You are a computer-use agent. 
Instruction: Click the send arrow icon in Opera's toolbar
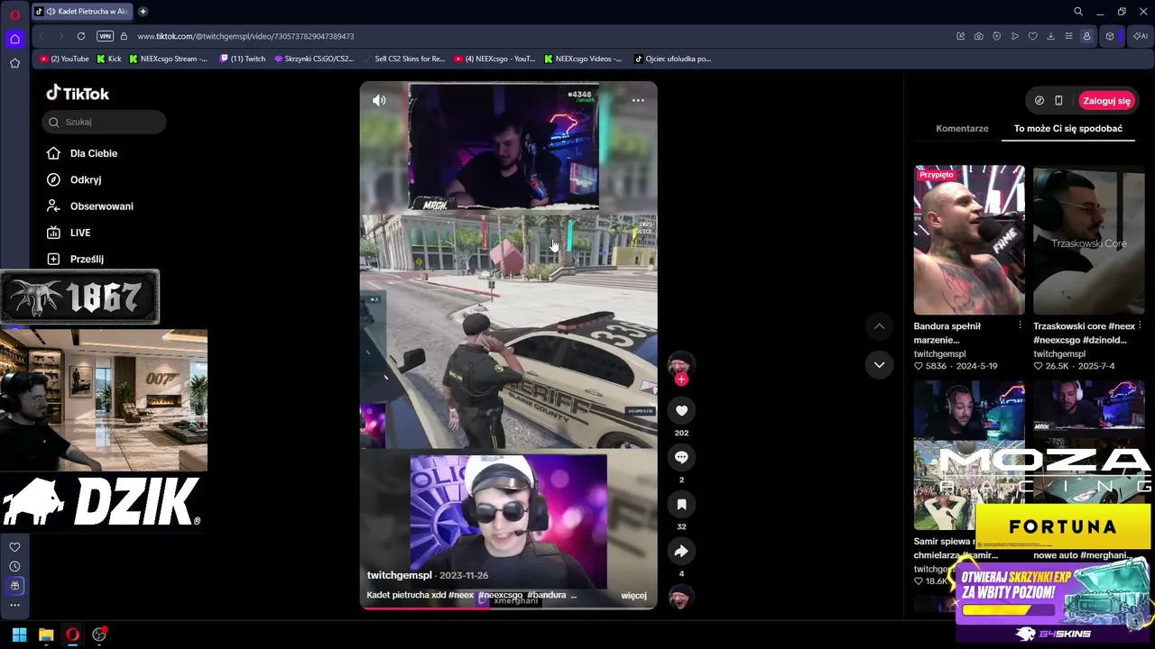(x=1015, y=36)
